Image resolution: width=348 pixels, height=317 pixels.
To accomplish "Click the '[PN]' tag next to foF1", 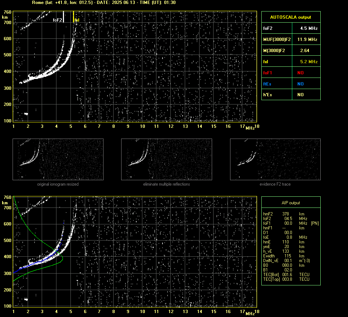I will point(315,223).
